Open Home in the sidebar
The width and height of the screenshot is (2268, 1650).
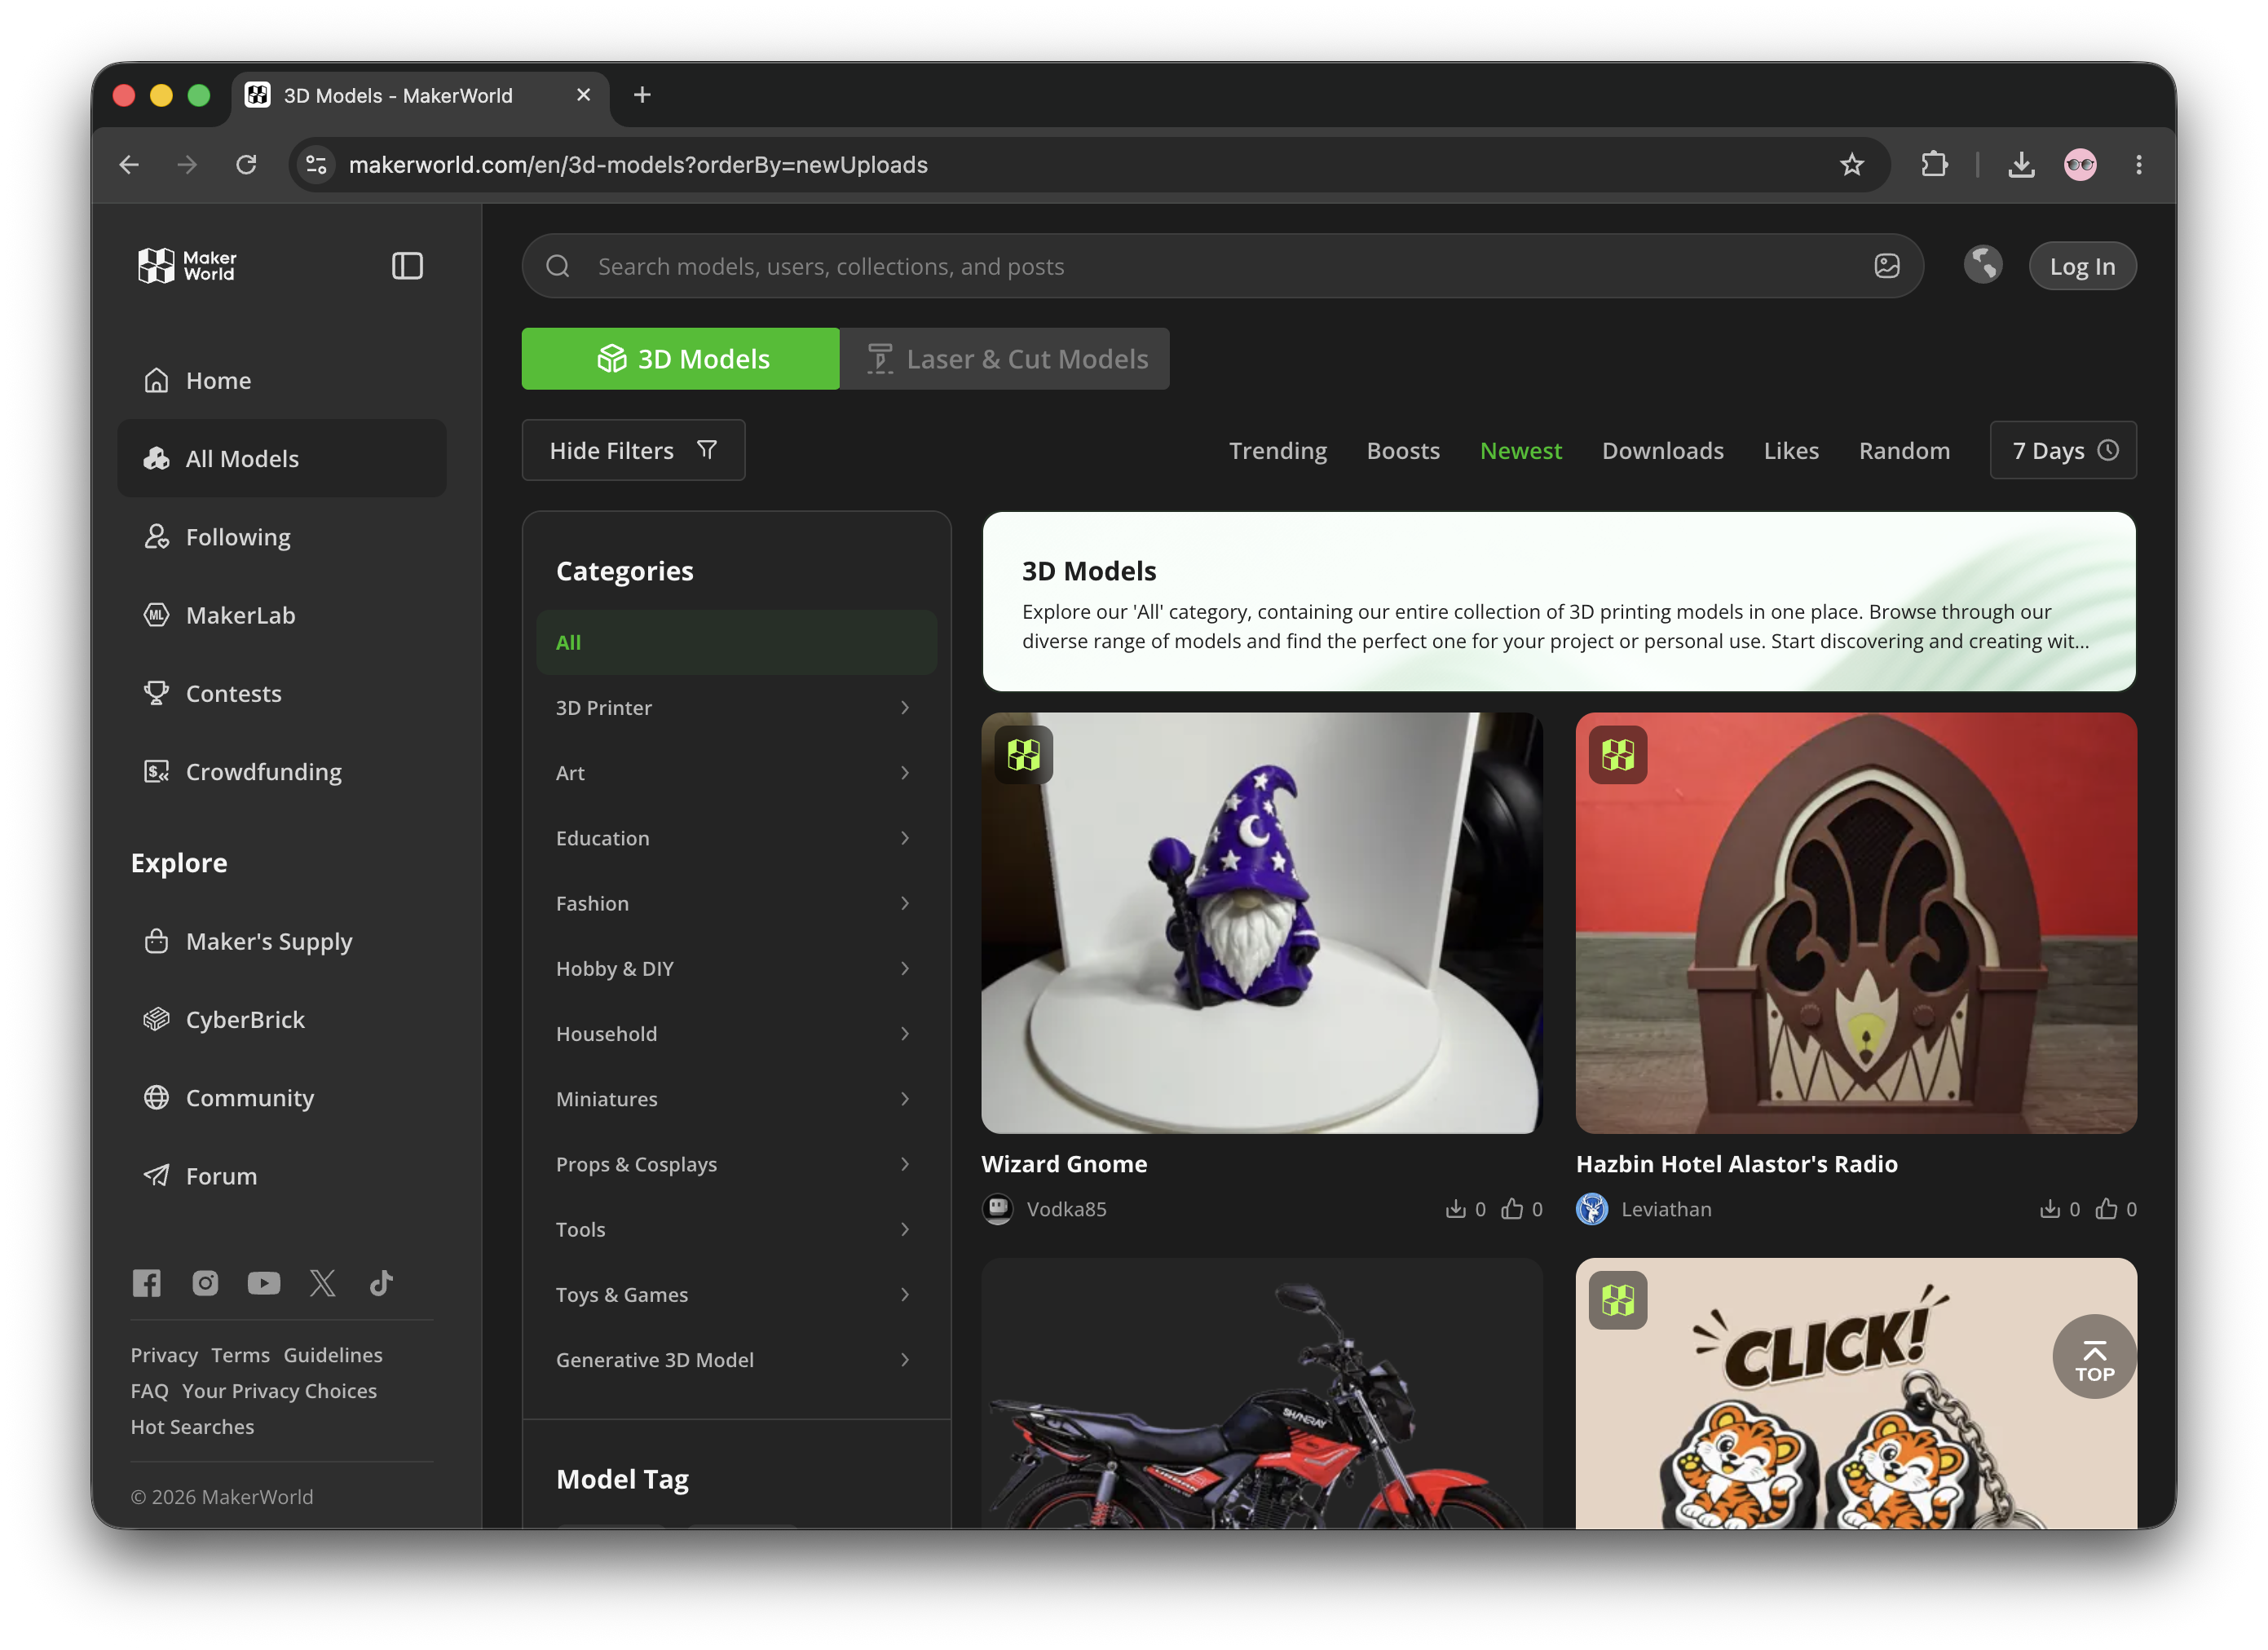tap(282, 381)
